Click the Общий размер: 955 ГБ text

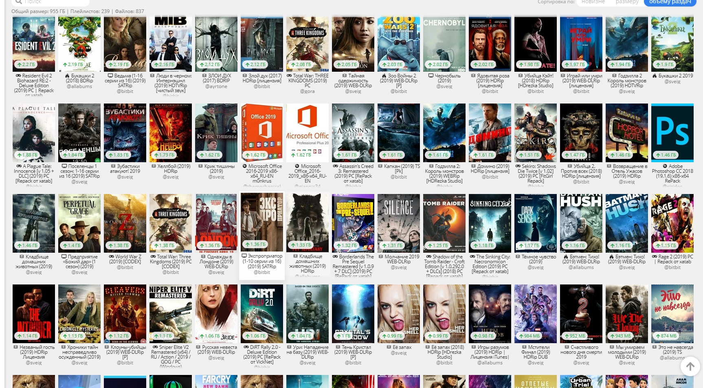tap(38, 11)
